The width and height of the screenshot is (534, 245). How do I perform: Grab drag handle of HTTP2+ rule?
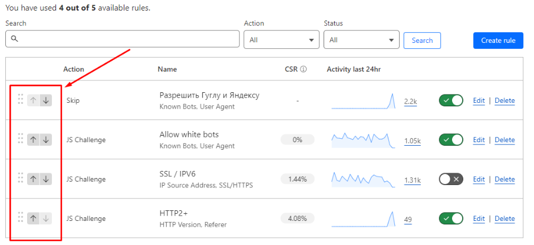point(21,218)
